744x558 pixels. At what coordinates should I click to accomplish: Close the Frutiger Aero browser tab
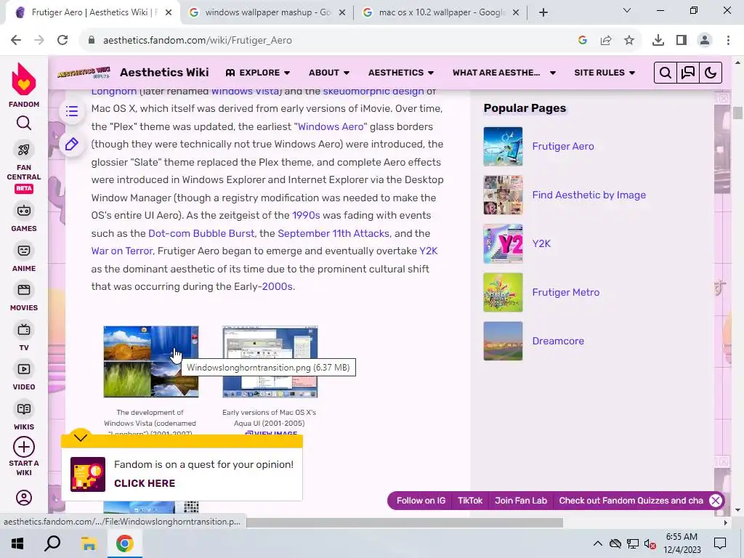tap(169, 12)
